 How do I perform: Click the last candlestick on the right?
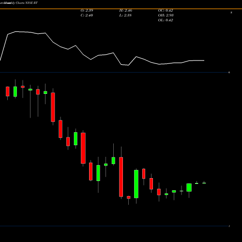coord(204,183)
